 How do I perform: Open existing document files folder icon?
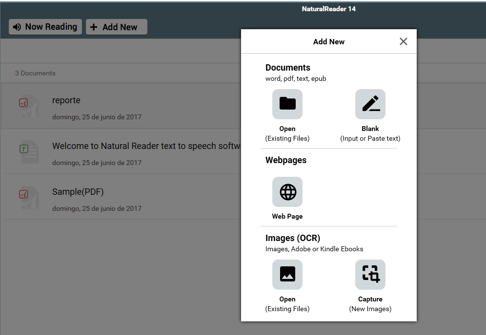287,104
